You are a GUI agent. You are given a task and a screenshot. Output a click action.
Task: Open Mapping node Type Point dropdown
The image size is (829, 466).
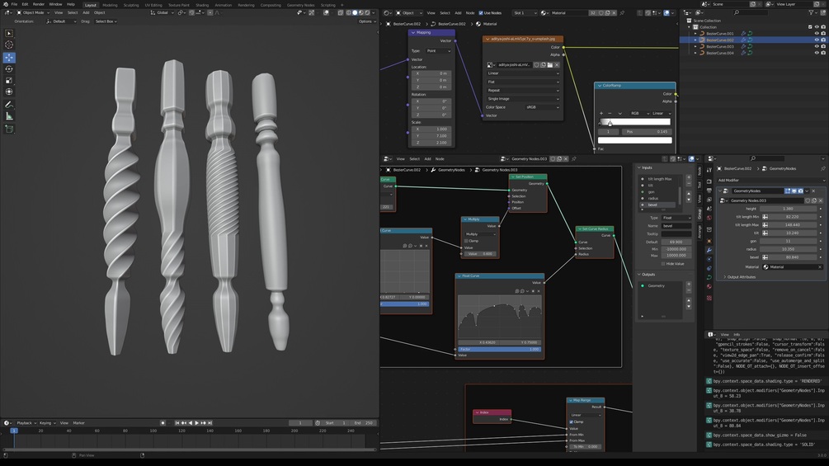coord(439,50)
